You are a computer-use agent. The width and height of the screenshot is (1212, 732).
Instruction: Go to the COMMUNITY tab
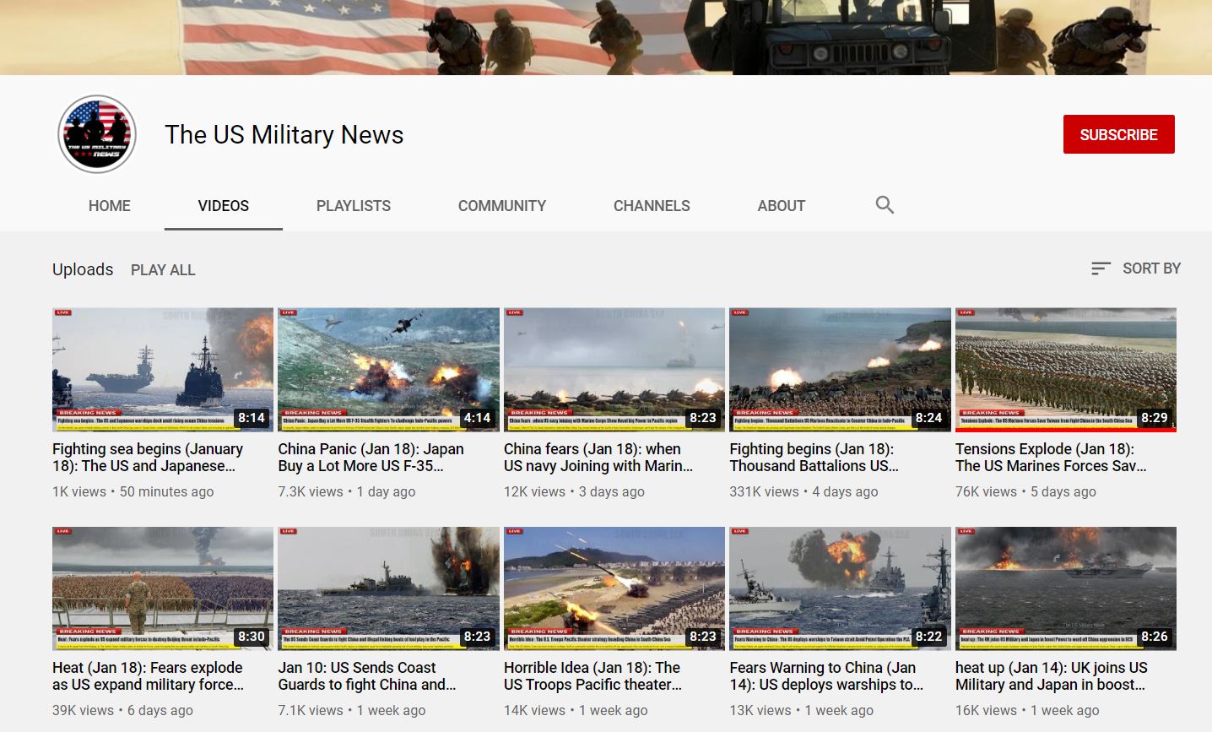502,206
